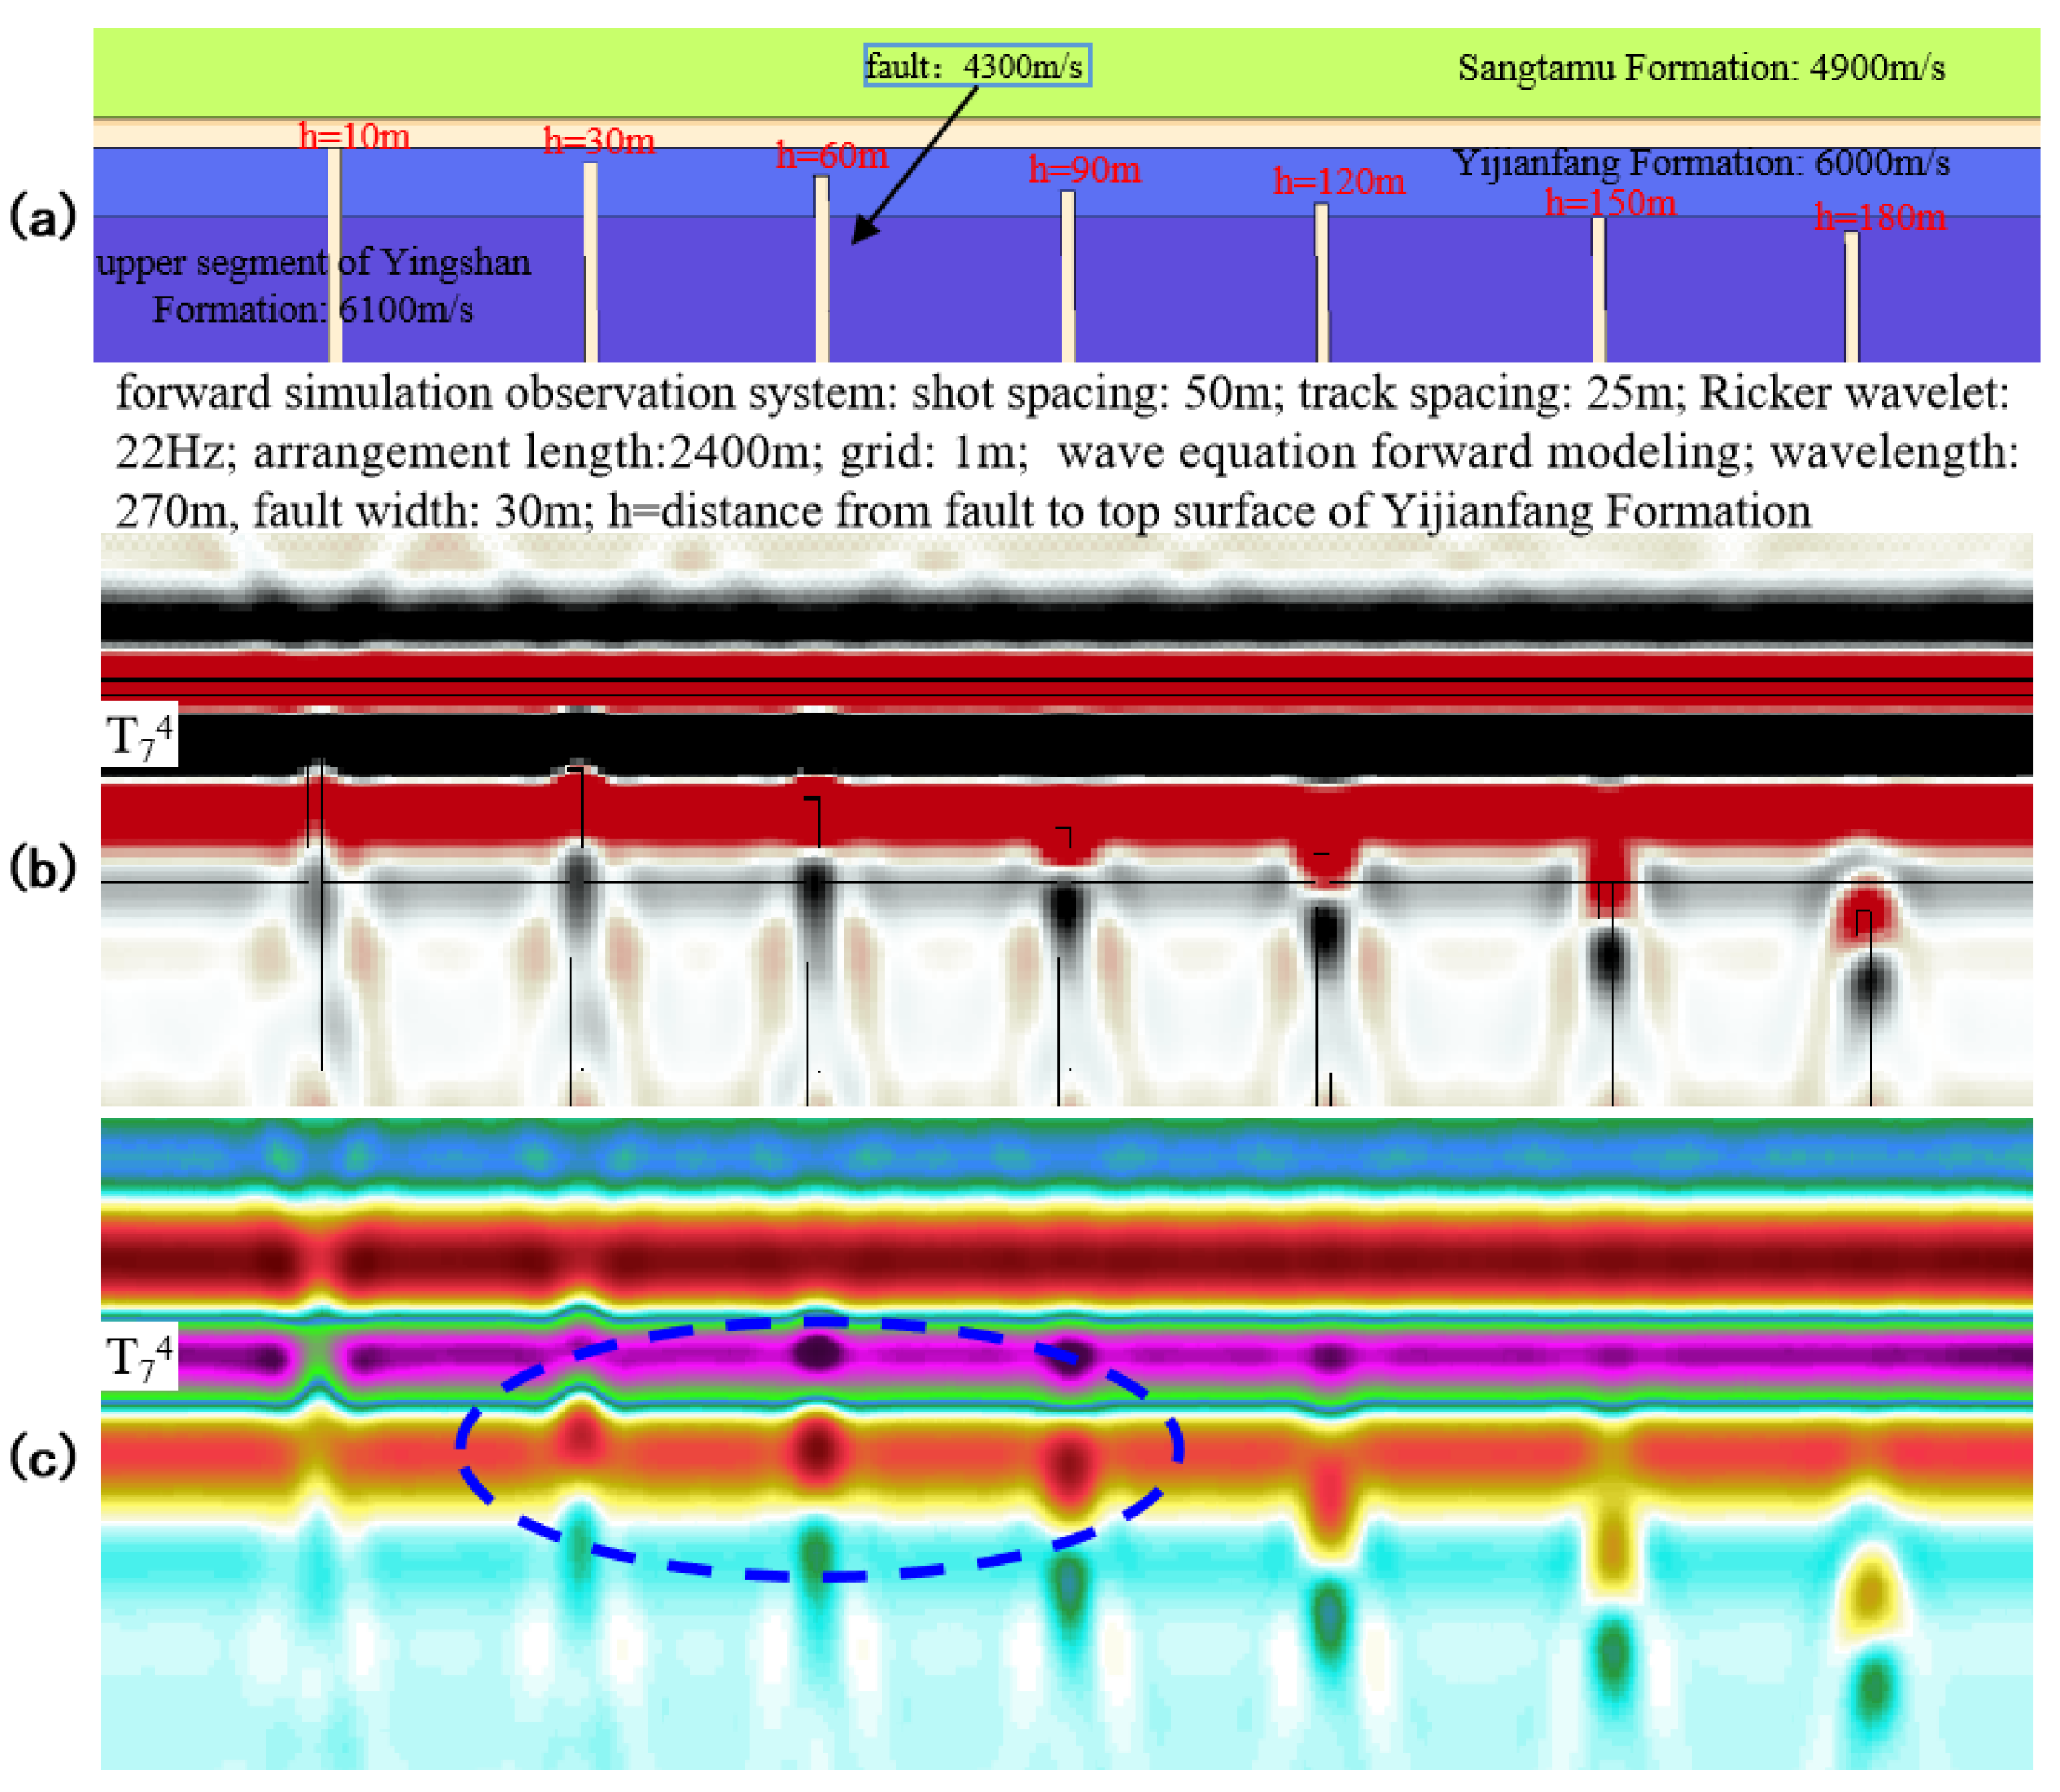
Task: Click the h=90m fault label
Action: click(x=1084, y=170)
